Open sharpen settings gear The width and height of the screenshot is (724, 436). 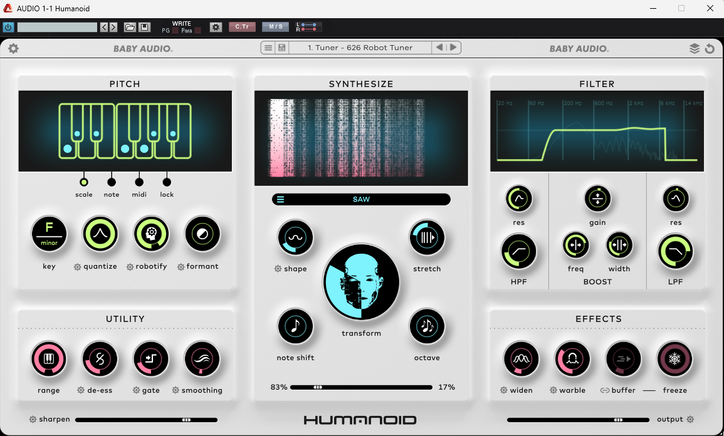[33, 419]
